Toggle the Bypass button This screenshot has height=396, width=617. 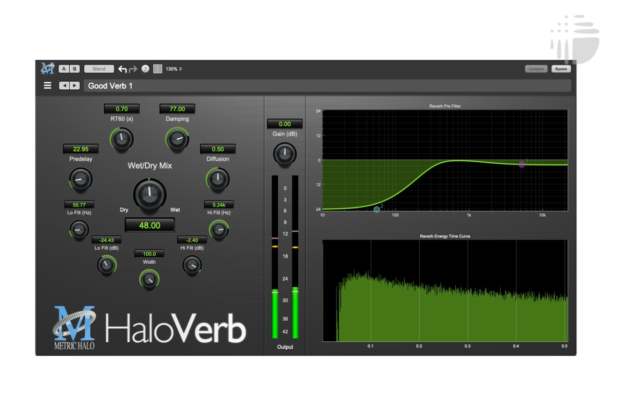point(561,69)
